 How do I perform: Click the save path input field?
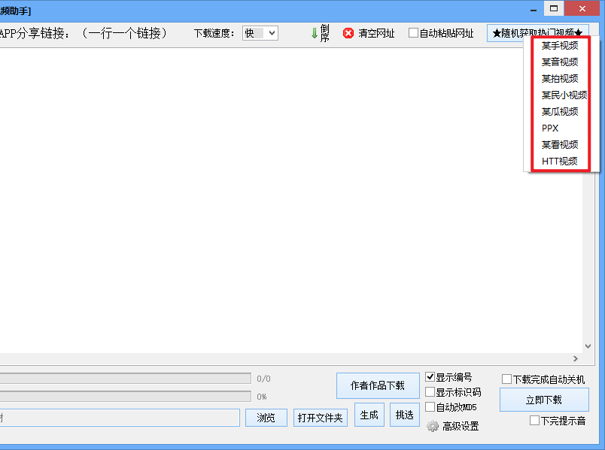pyautogui.click(x=120, y=418)
